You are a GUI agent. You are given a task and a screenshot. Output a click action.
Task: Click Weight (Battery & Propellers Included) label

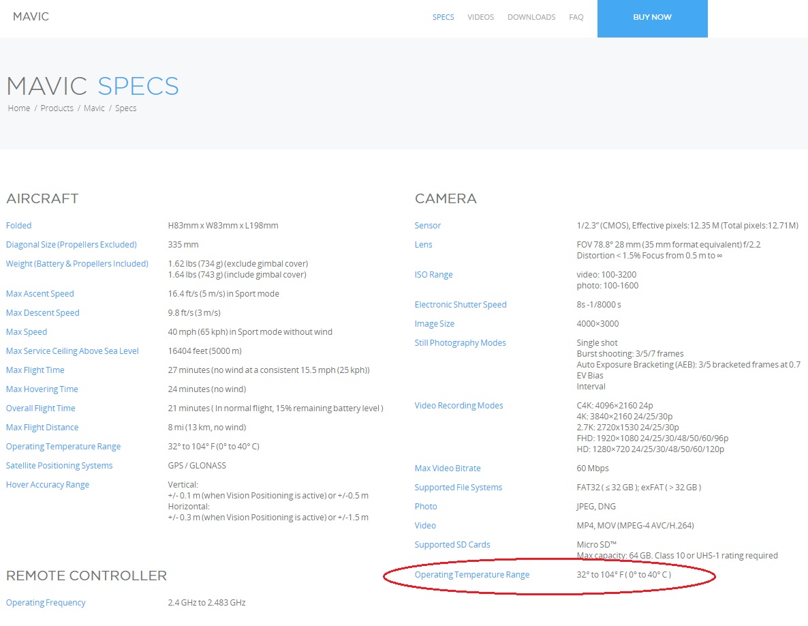tap(77, 263)
